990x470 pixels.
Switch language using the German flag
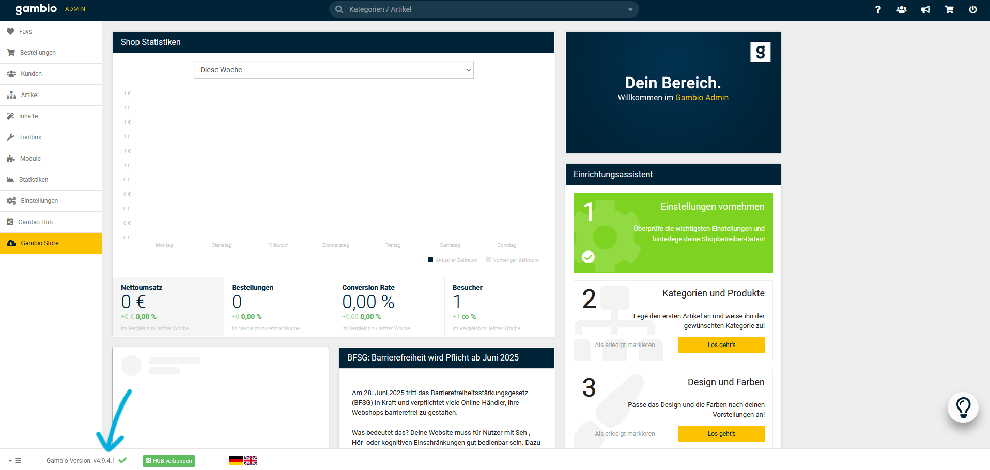tap(236, 461)
